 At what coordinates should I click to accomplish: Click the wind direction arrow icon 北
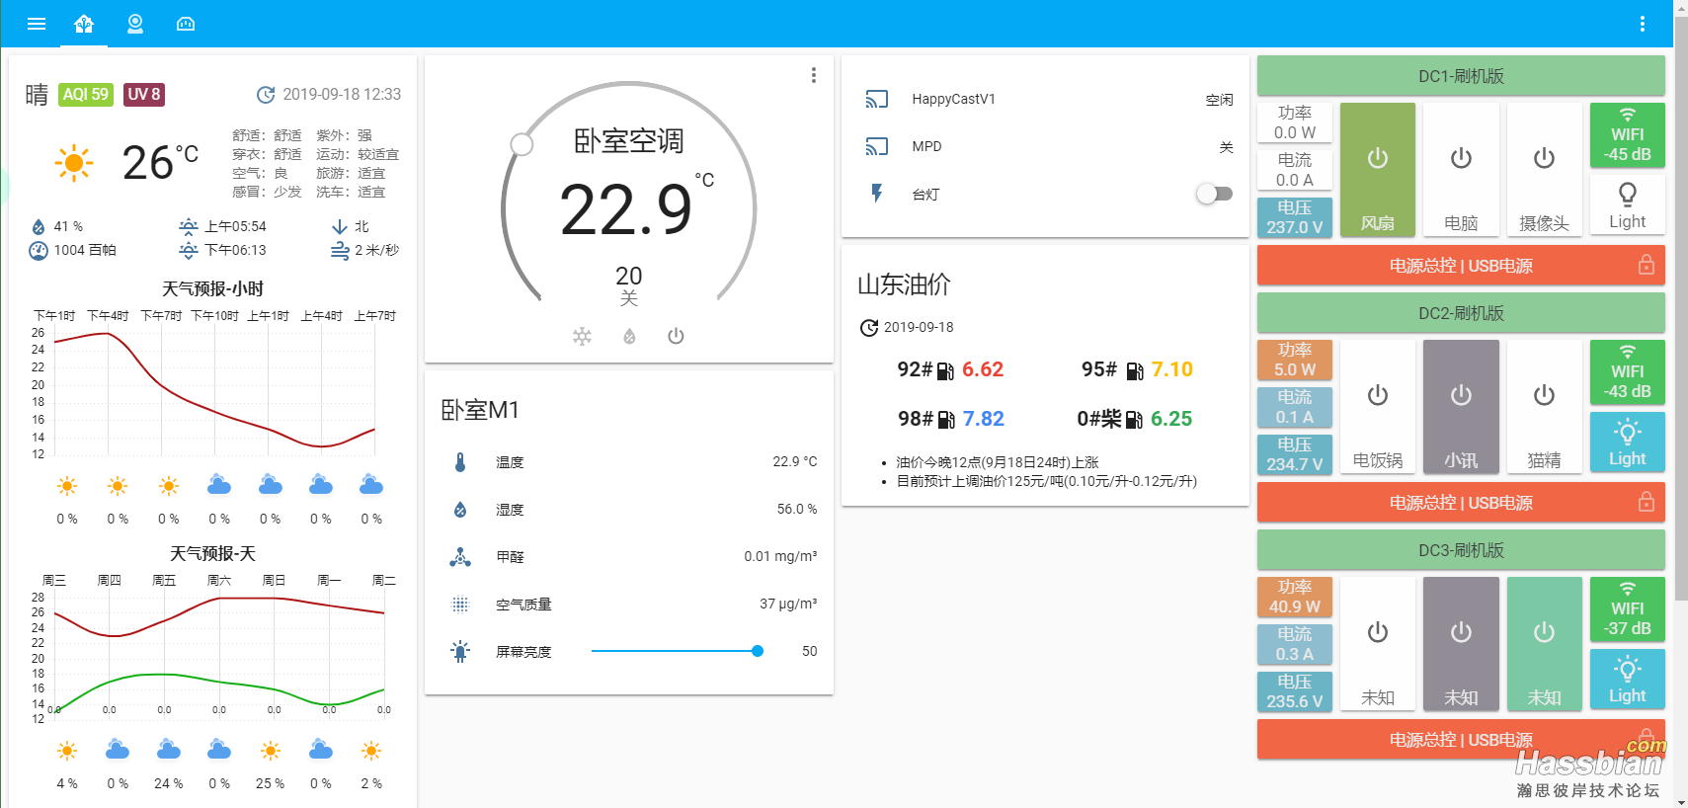coord(340,226)
